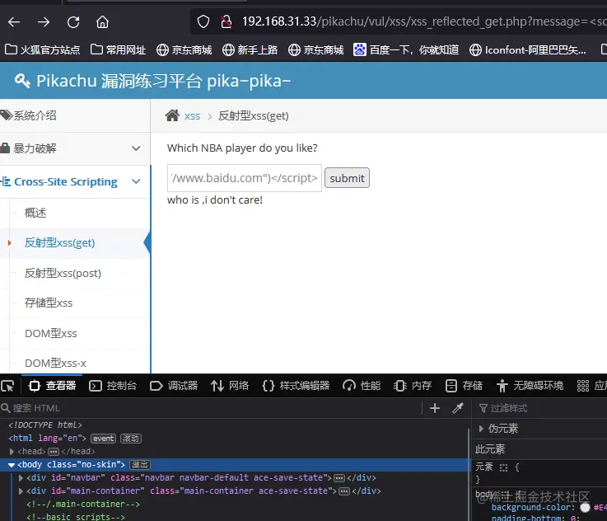Go forward with the forward arrow
This screenshot has height=521, width=607.
click(x=44, y=22)
